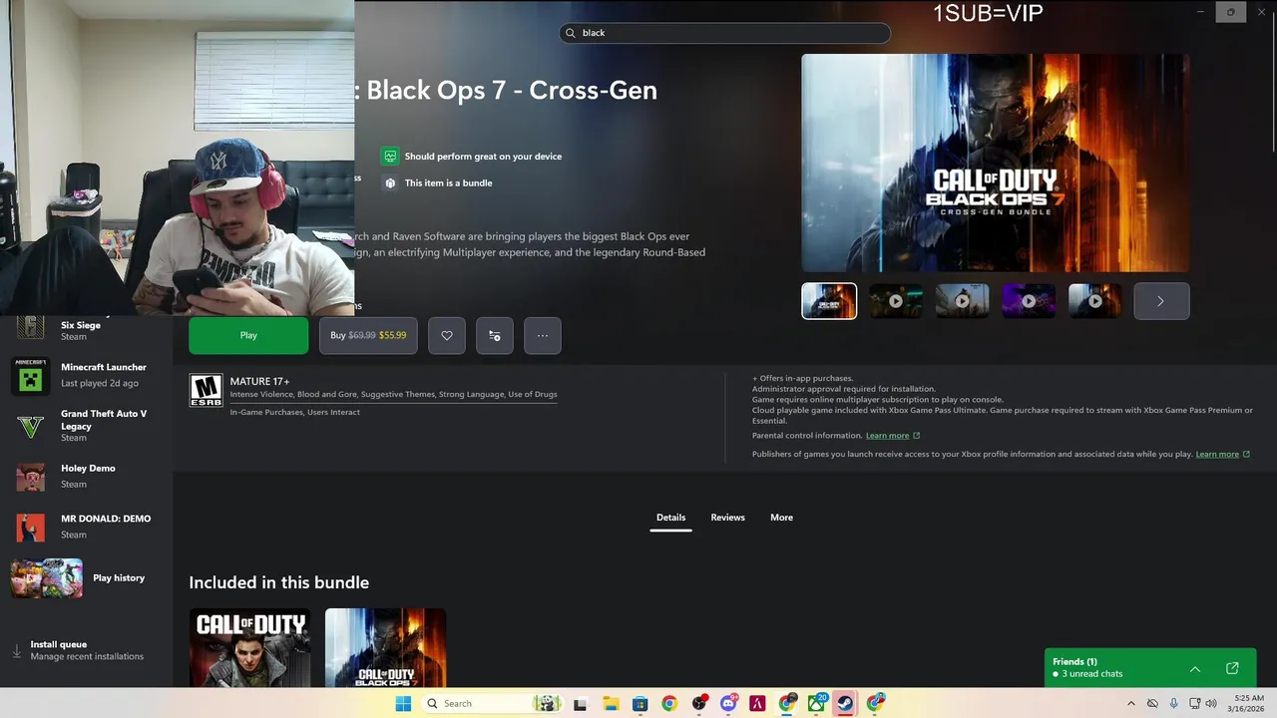This screenshot has width=1277, height=718.
Task: Play the second gallery video thumbnail
Action: point(896,301)
